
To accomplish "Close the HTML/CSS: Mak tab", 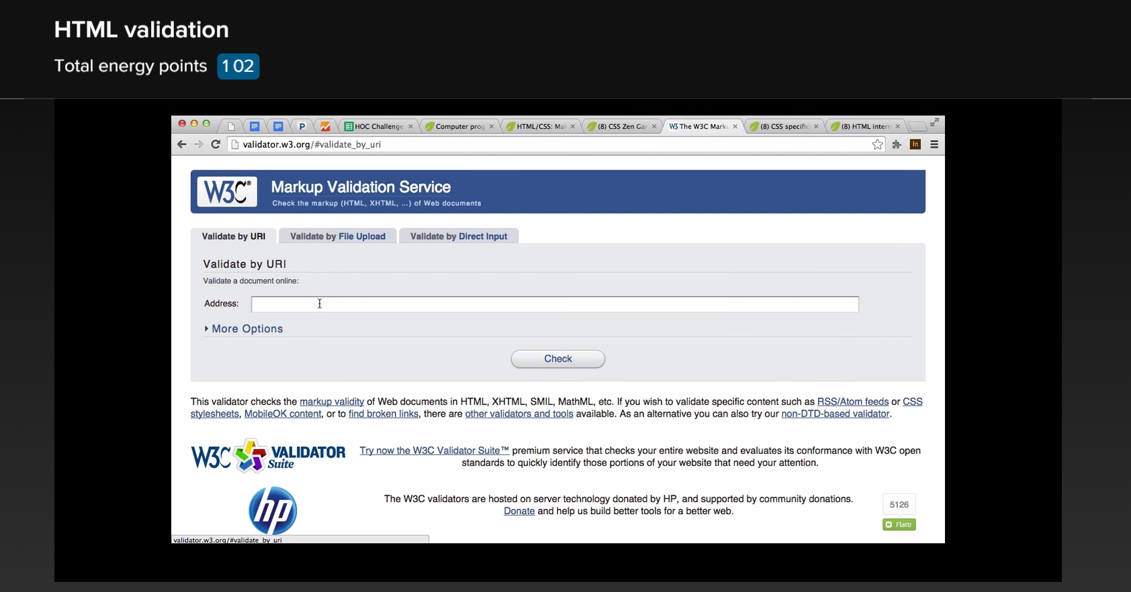I will [x=573, y=126].
